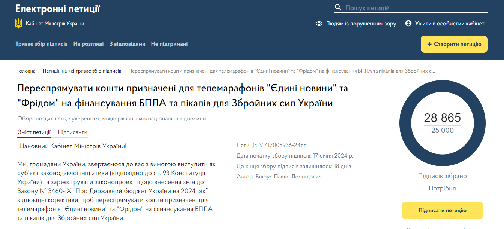Switch to the Зміст петиції tab
Viewport: 504px width, 229px height.
34,132
